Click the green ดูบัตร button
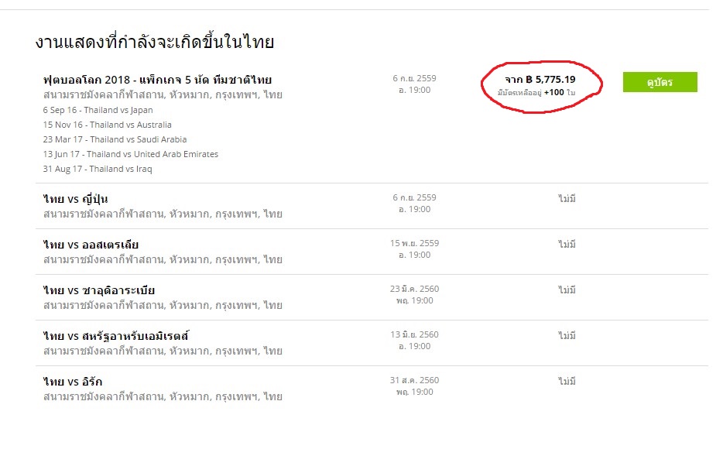The height and width of the screenshot is (449, 723). click(660, 82)
